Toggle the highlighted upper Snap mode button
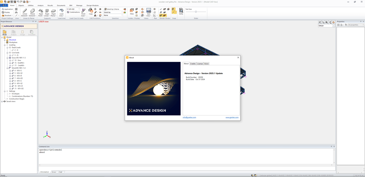The width and height of the screenshot is (365, 177). coord(174,9)
